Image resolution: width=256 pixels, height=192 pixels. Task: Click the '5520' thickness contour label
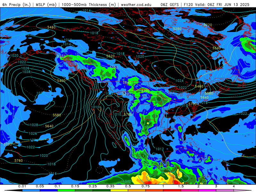point(110,56)
